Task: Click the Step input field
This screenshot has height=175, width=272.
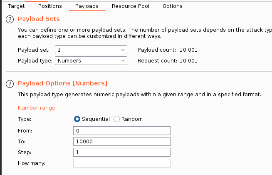Action: (x=121, y=152)
